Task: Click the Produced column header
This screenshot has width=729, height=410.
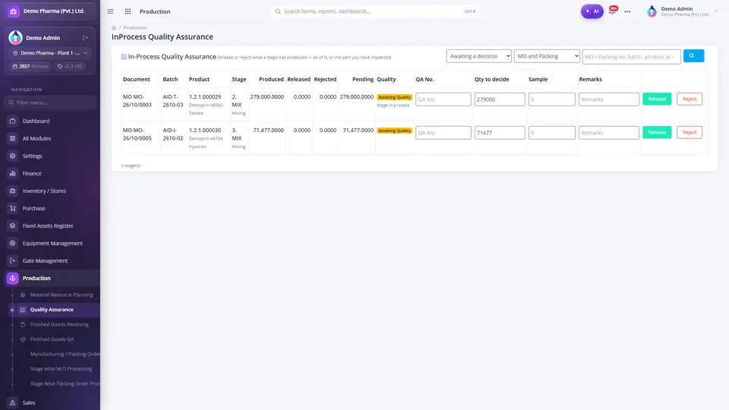Action: [x=271, y=80]
